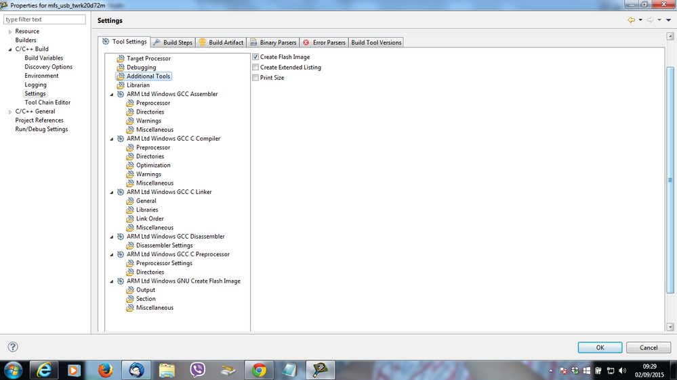Click the vertical scrollbar thumb
677x380 pixels.
(x=670, y=180)
